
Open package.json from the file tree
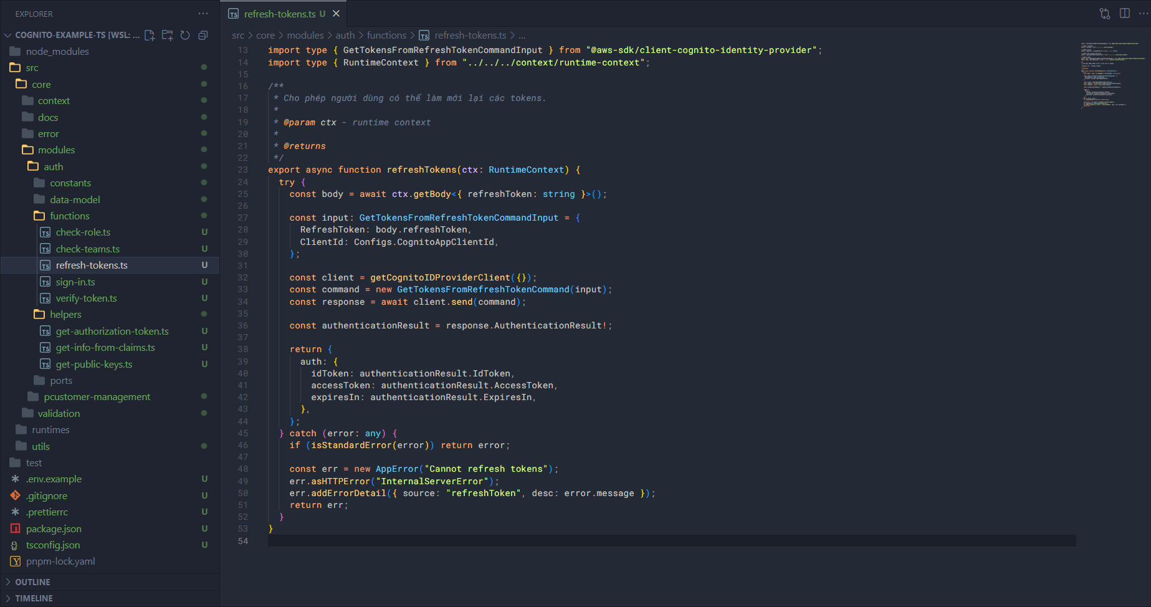click(x=54, y=529)
